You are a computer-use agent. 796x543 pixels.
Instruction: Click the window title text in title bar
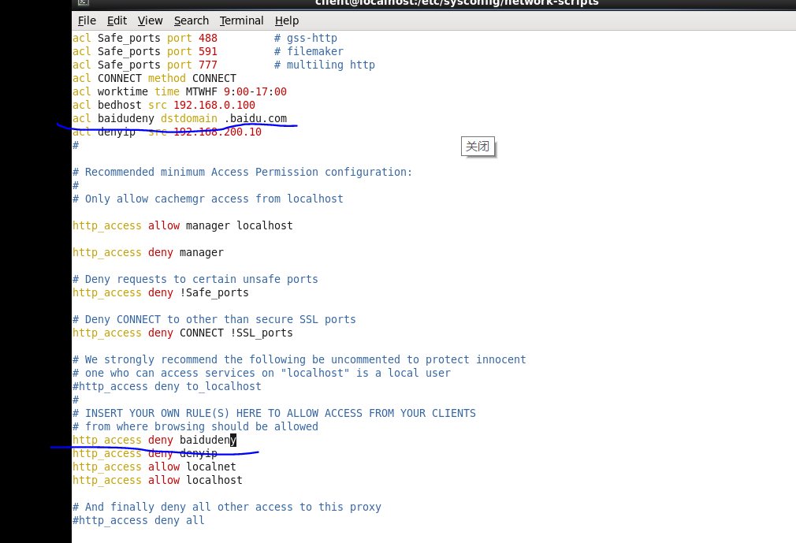tap(457, 2)
